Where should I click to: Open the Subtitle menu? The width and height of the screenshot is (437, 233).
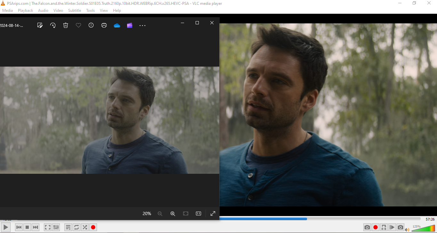click(x=75, y=10)
